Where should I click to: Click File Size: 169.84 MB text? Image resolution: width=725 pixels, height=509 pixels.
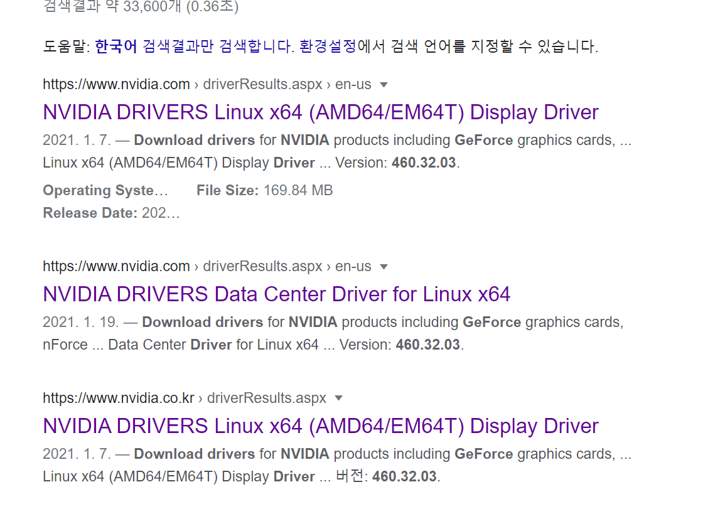(264, 190)
